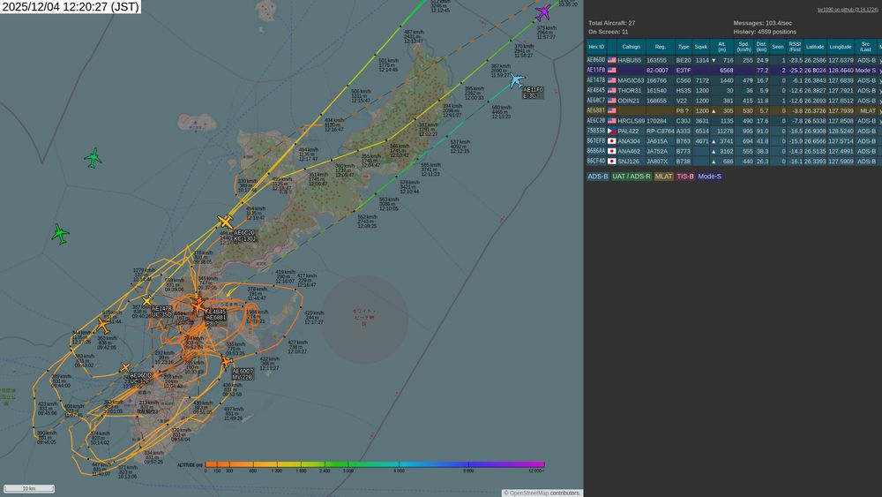Click the US flag in THOR31 row
The height and width of the screenshot is (497, 882).
[611, 91]
